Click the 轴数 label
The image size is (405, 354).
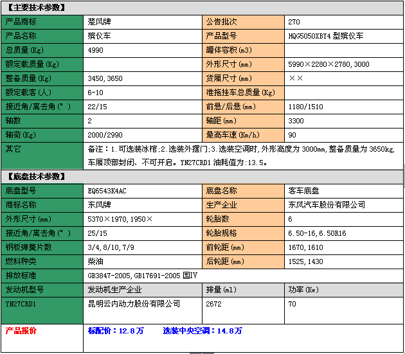pos(13,121)
